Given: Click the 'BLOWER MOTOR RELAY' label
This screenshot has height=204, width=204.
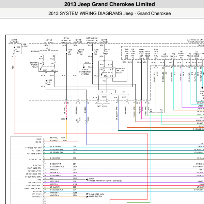Looking at the screenshot, I should pyautogui.click(x=34, y=65).
